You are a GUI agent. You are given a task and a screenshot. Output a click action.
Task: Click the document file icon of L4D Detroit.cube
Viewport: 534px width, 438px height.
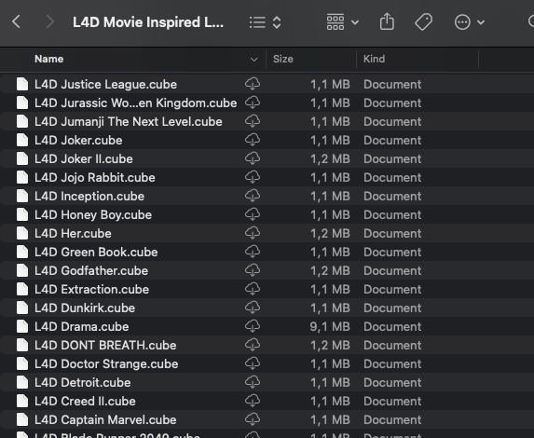click(x=22, y=382)
